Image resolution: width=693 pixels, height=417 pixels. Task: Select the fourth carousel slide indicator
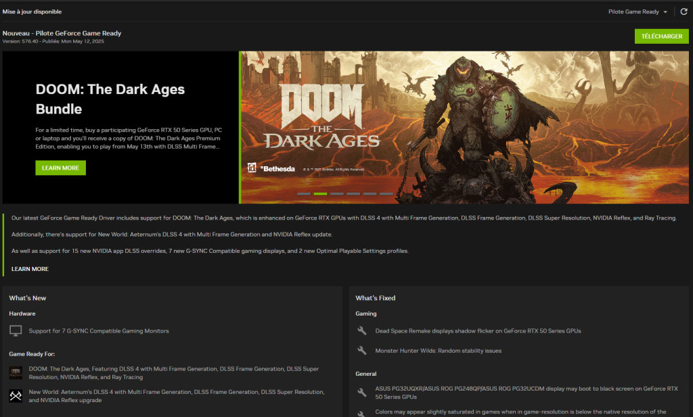[353, 194]
